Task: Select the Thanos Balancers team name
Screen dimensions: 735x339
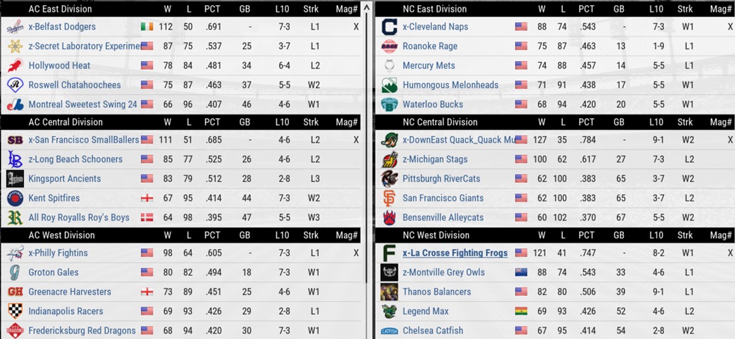Action: (437, 292)
